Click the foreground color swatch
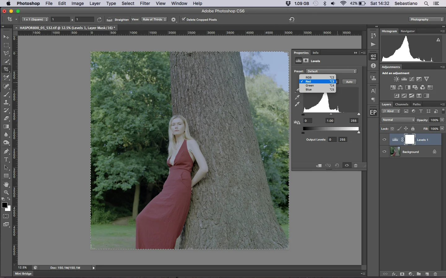 coord(5,205)
